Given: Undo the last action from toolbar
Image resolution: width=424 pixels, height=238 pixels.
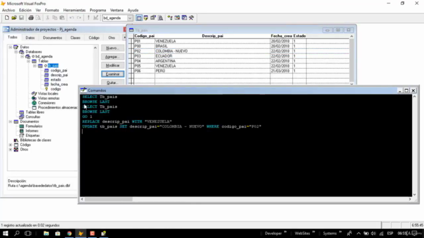Looking at the screenshot, I should (72, 18).
